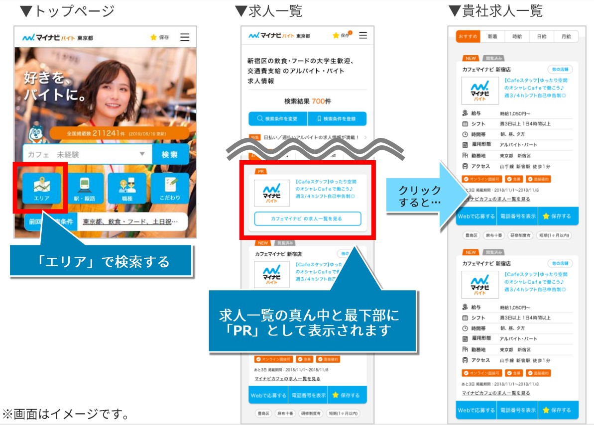
Task: Switch to the おすすめ tab
Action: [468, 36]
